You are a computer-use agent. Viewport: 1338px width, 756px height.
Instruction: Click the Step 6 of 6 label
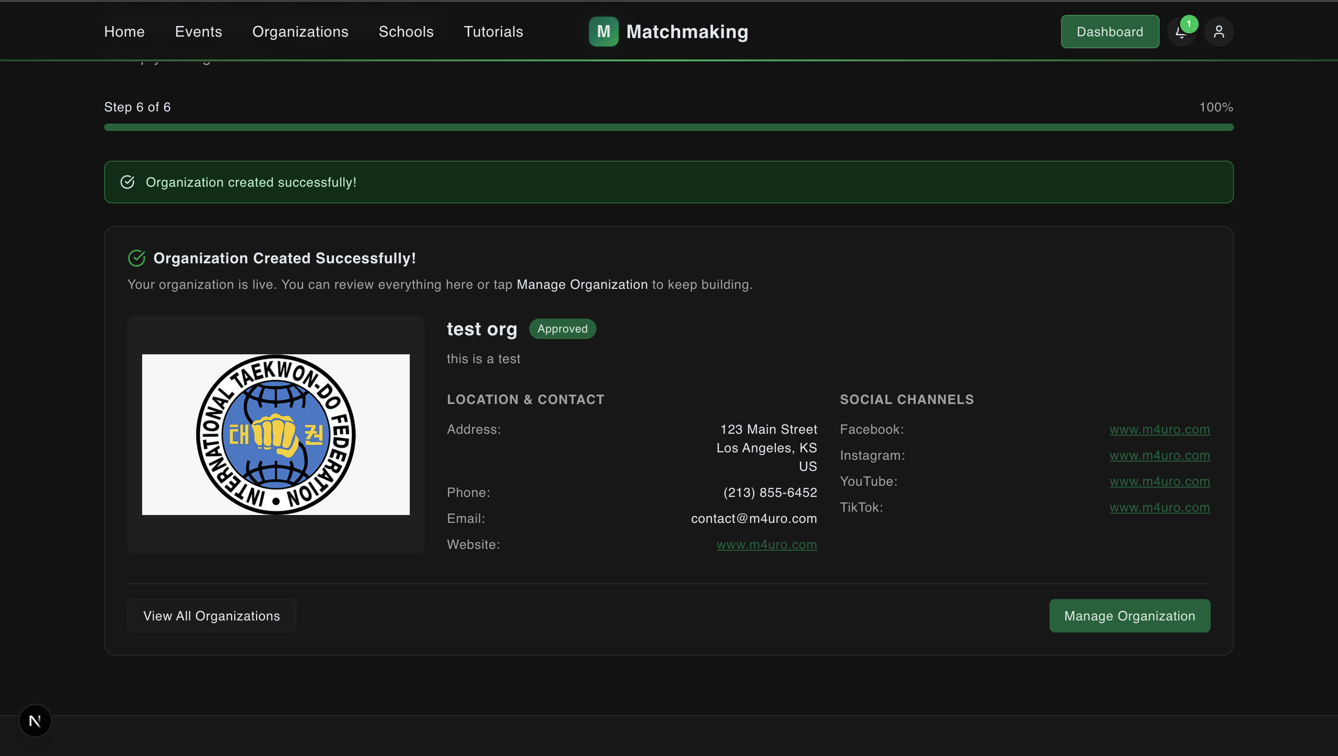(137, 107)
